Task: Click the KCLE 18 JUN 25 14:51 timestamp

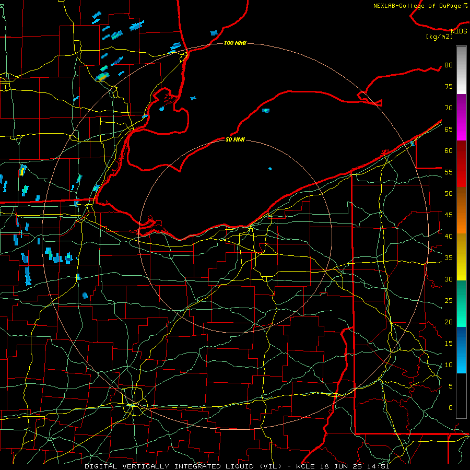Action: 342,466
